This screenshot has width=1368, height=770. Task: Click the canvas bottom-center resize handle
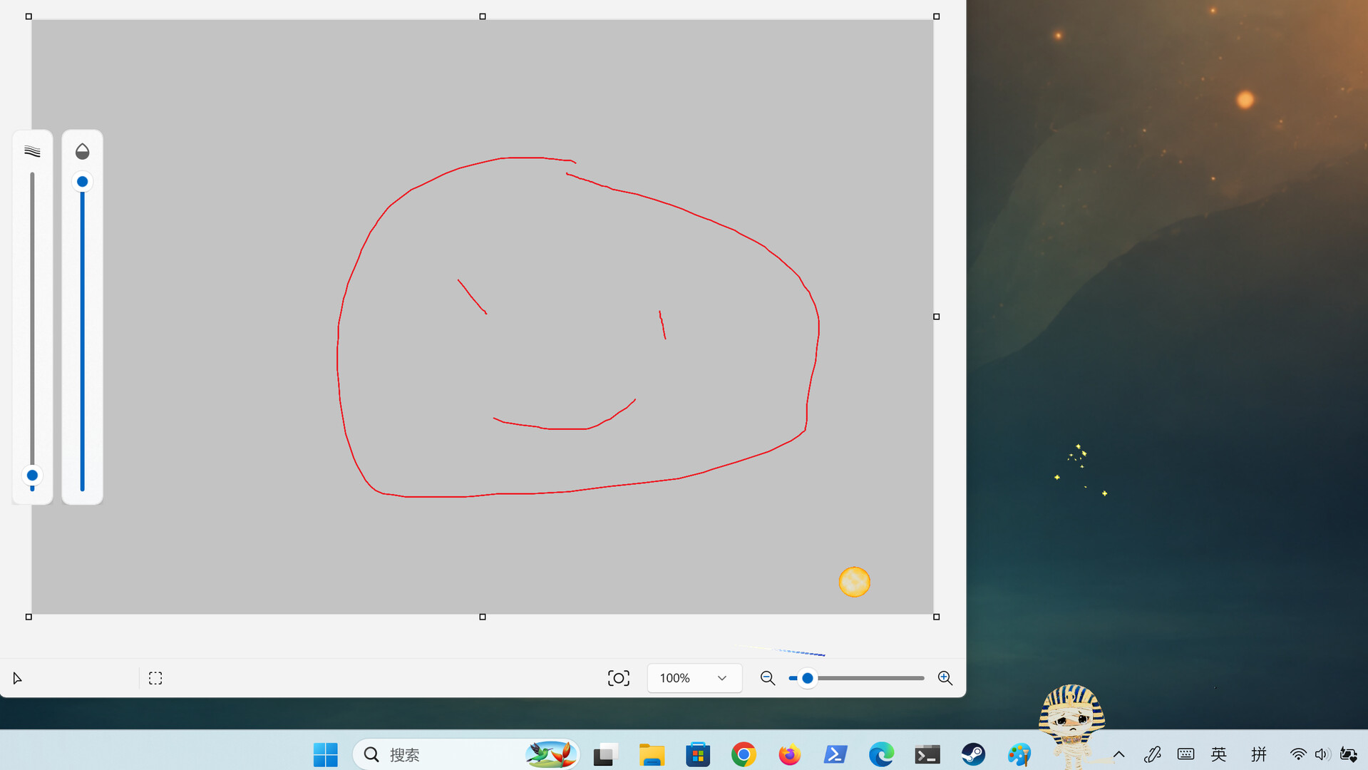click(x=483, y=617)
